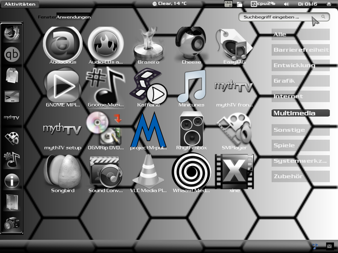
Task: Open the Audio-CDs application icon
Action: (106, 44)
